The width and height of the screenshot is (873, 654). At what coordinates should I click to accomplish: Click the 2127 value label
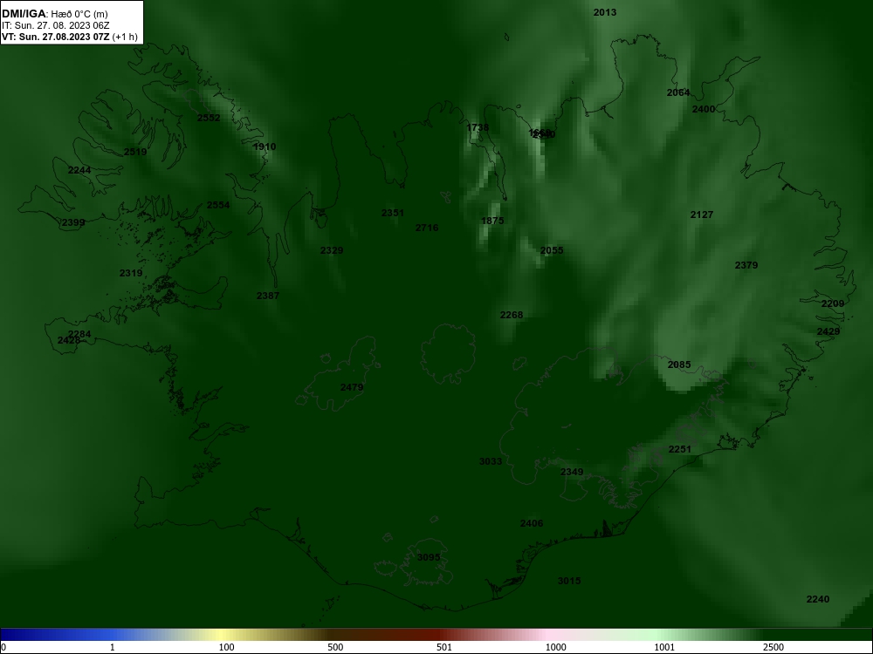(x=702, y=215)
